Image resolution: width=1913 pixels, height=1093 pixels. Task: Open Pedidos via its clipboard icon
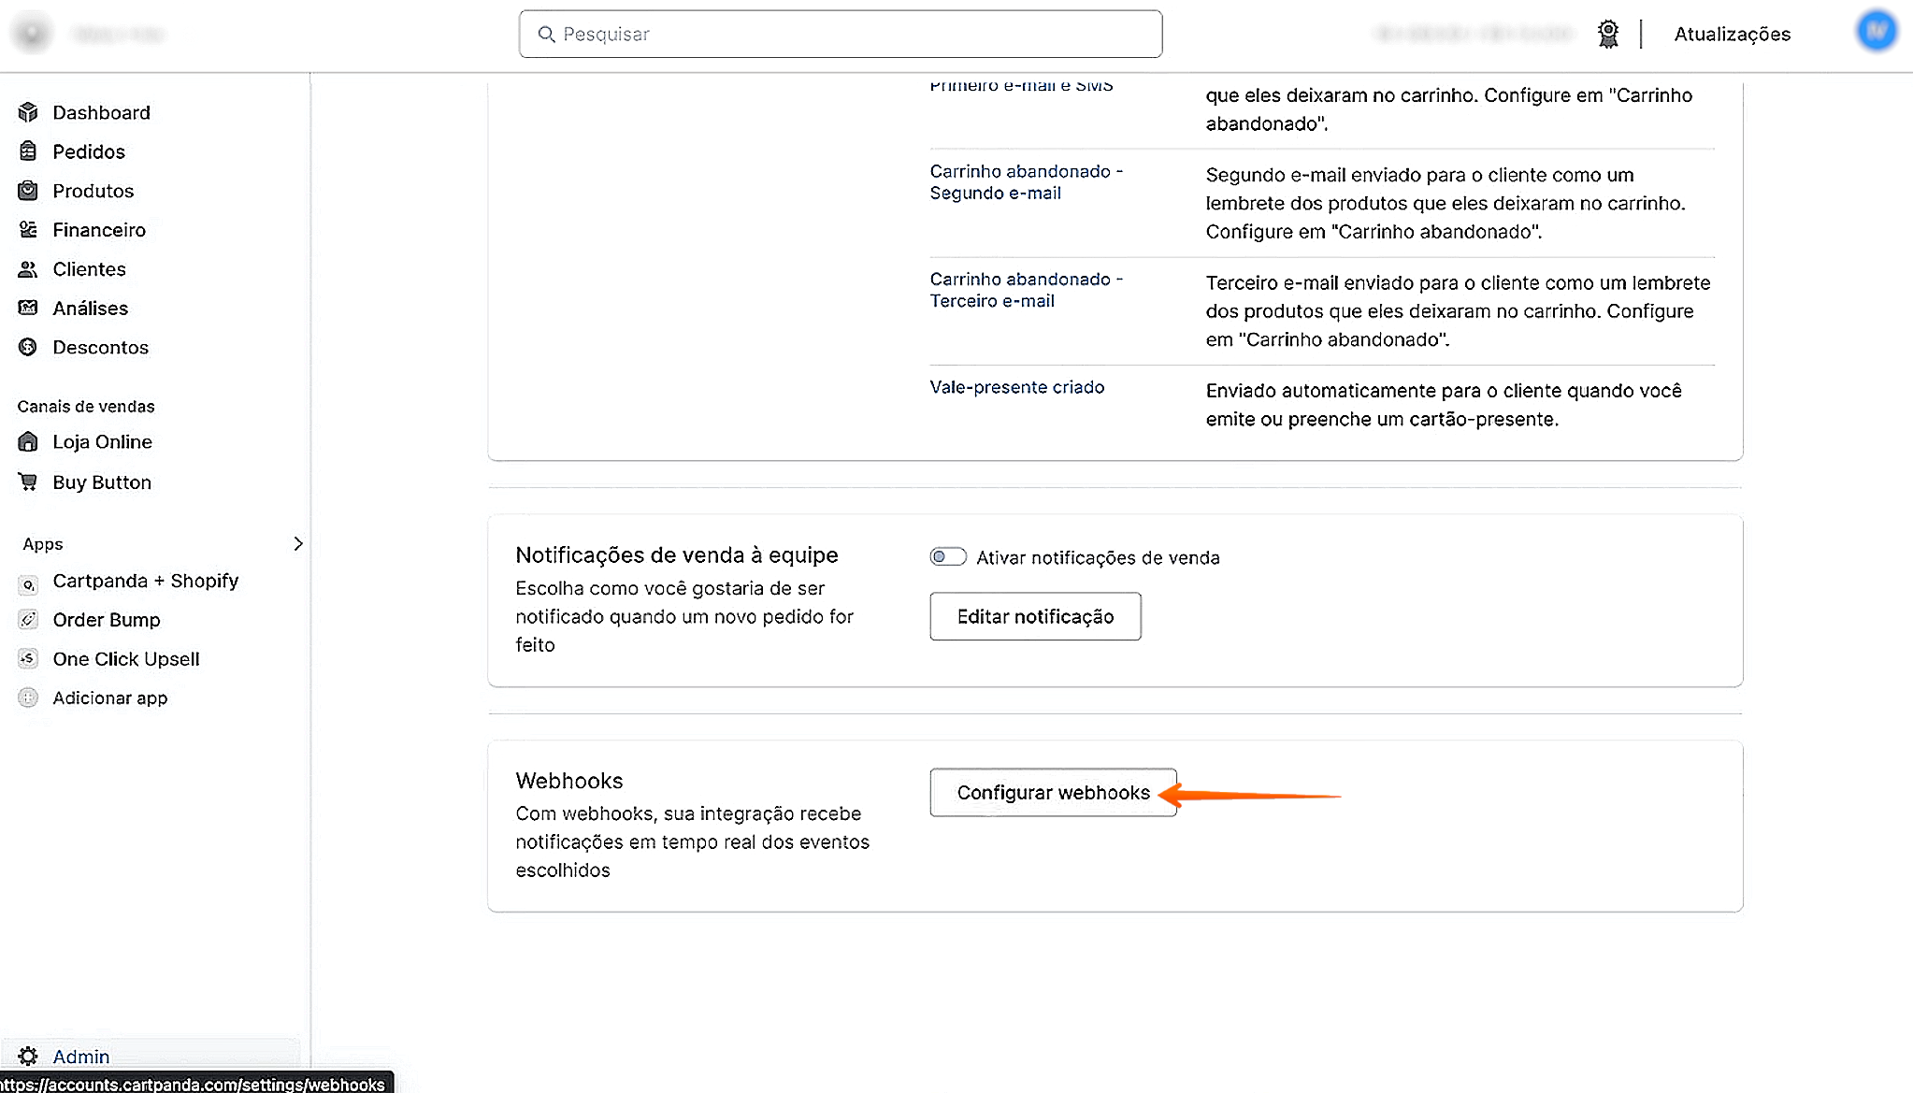(28, 151)
